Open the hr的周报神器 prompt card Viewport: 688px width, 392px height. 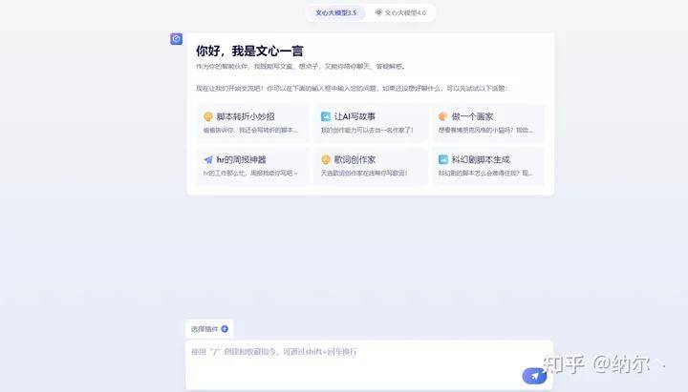[x=252, y=166]
